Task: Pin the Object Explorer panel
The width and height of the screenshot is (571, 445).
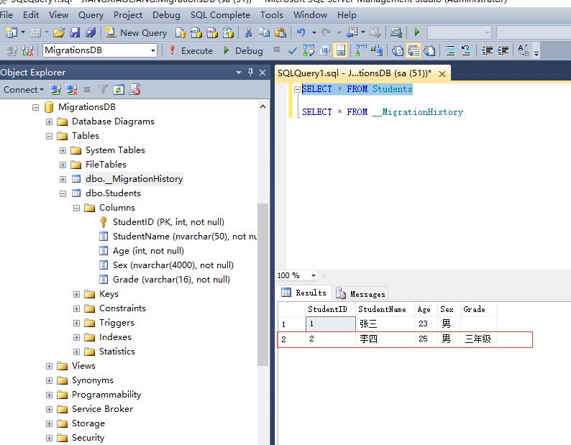Action: (x=251, y=72)
